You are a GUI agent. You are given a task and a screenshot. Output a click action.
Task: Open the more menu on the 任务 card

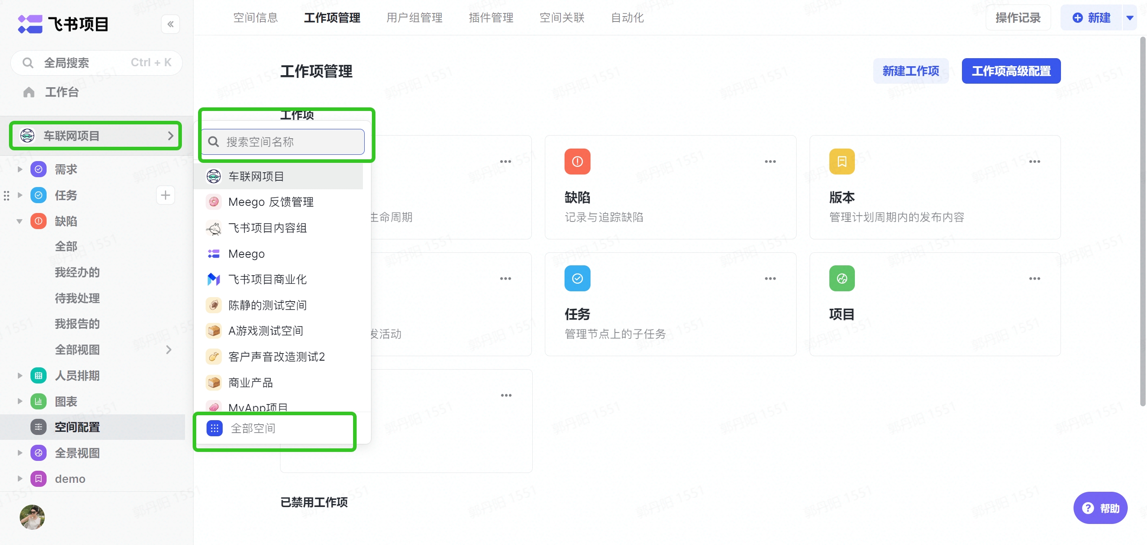tap(770, 278)
